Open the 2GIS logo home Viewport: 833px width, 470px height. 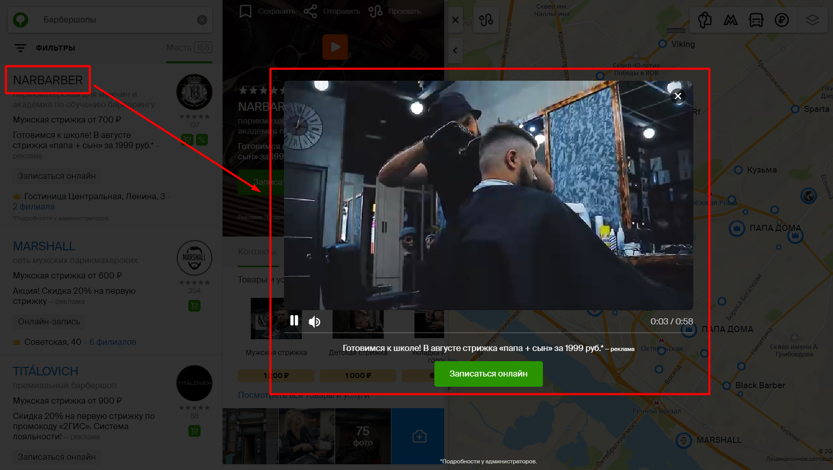[20, 20]
